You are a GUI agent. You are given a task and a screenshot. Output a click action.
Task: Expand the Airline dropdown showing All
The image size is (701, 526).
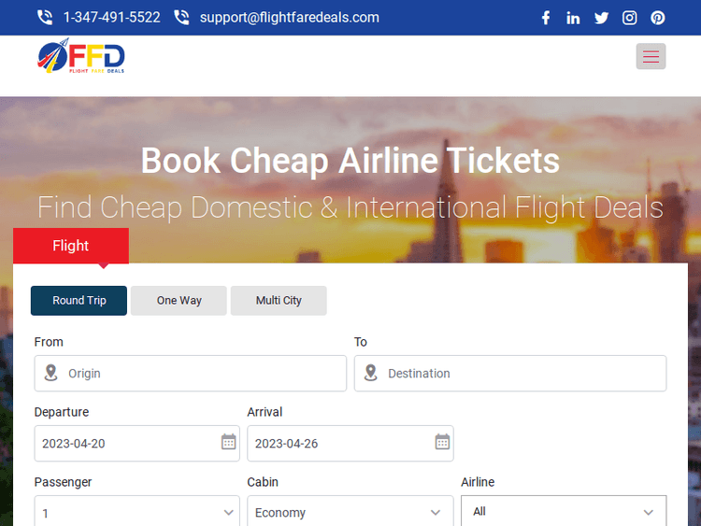[564, 512]
